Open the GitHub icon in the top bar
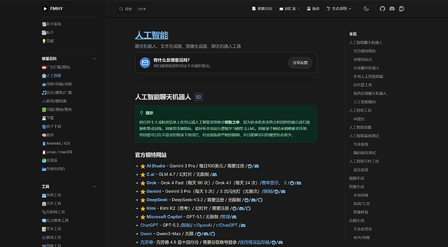This screenshot has height=247, width=448. (382, 9)
